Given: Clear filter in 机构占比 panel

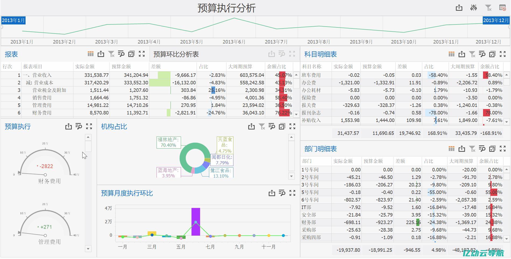Looking at the screenshot, I should pos(262,126).
